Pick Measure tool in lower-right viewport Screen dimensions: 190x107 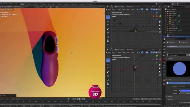pos(108,84)
